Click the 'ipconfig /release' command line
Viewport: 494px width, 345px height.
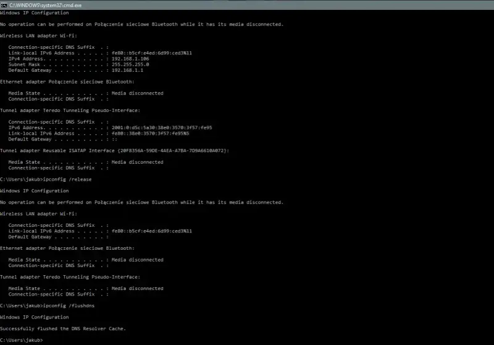(x=46, y=179)
